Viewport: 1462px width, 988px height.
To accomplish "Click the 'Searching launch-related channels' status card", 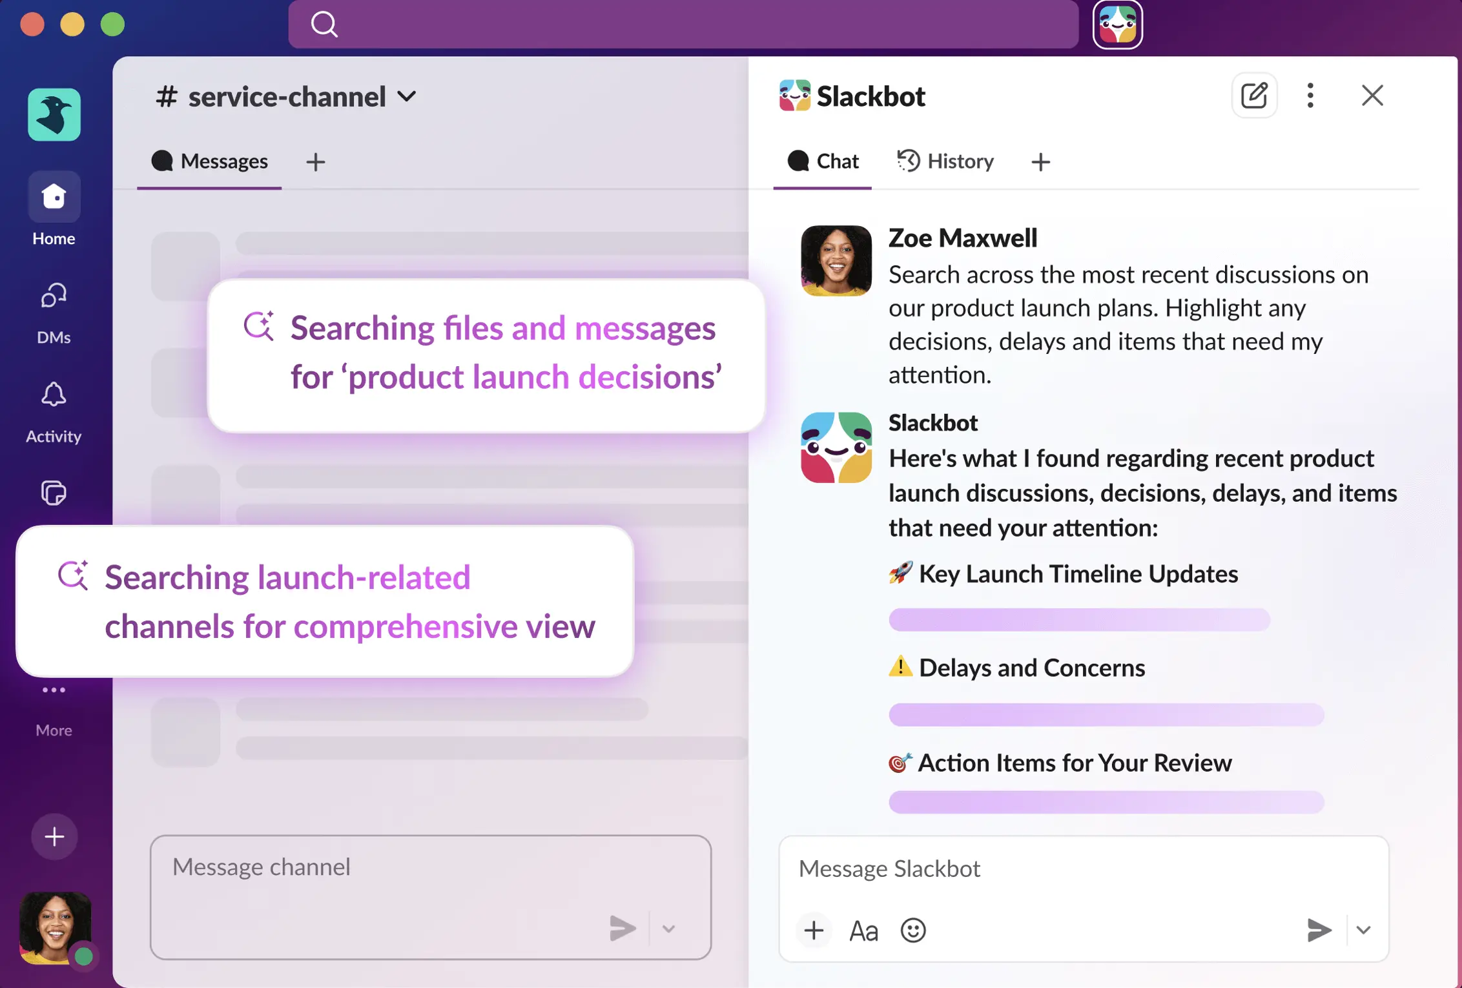I will (325, 601).
